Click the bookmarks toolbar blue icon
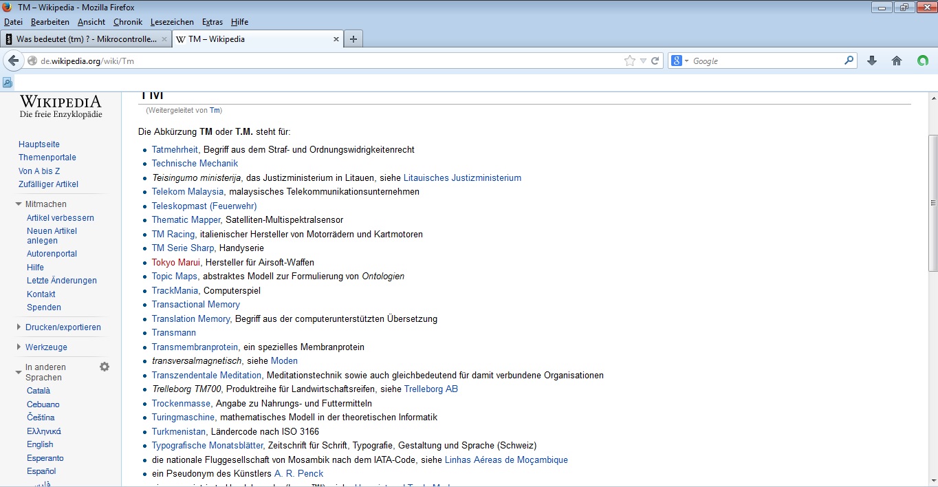Image resolution: width=938 pixels, height=487 pixels. pos(8,83)
